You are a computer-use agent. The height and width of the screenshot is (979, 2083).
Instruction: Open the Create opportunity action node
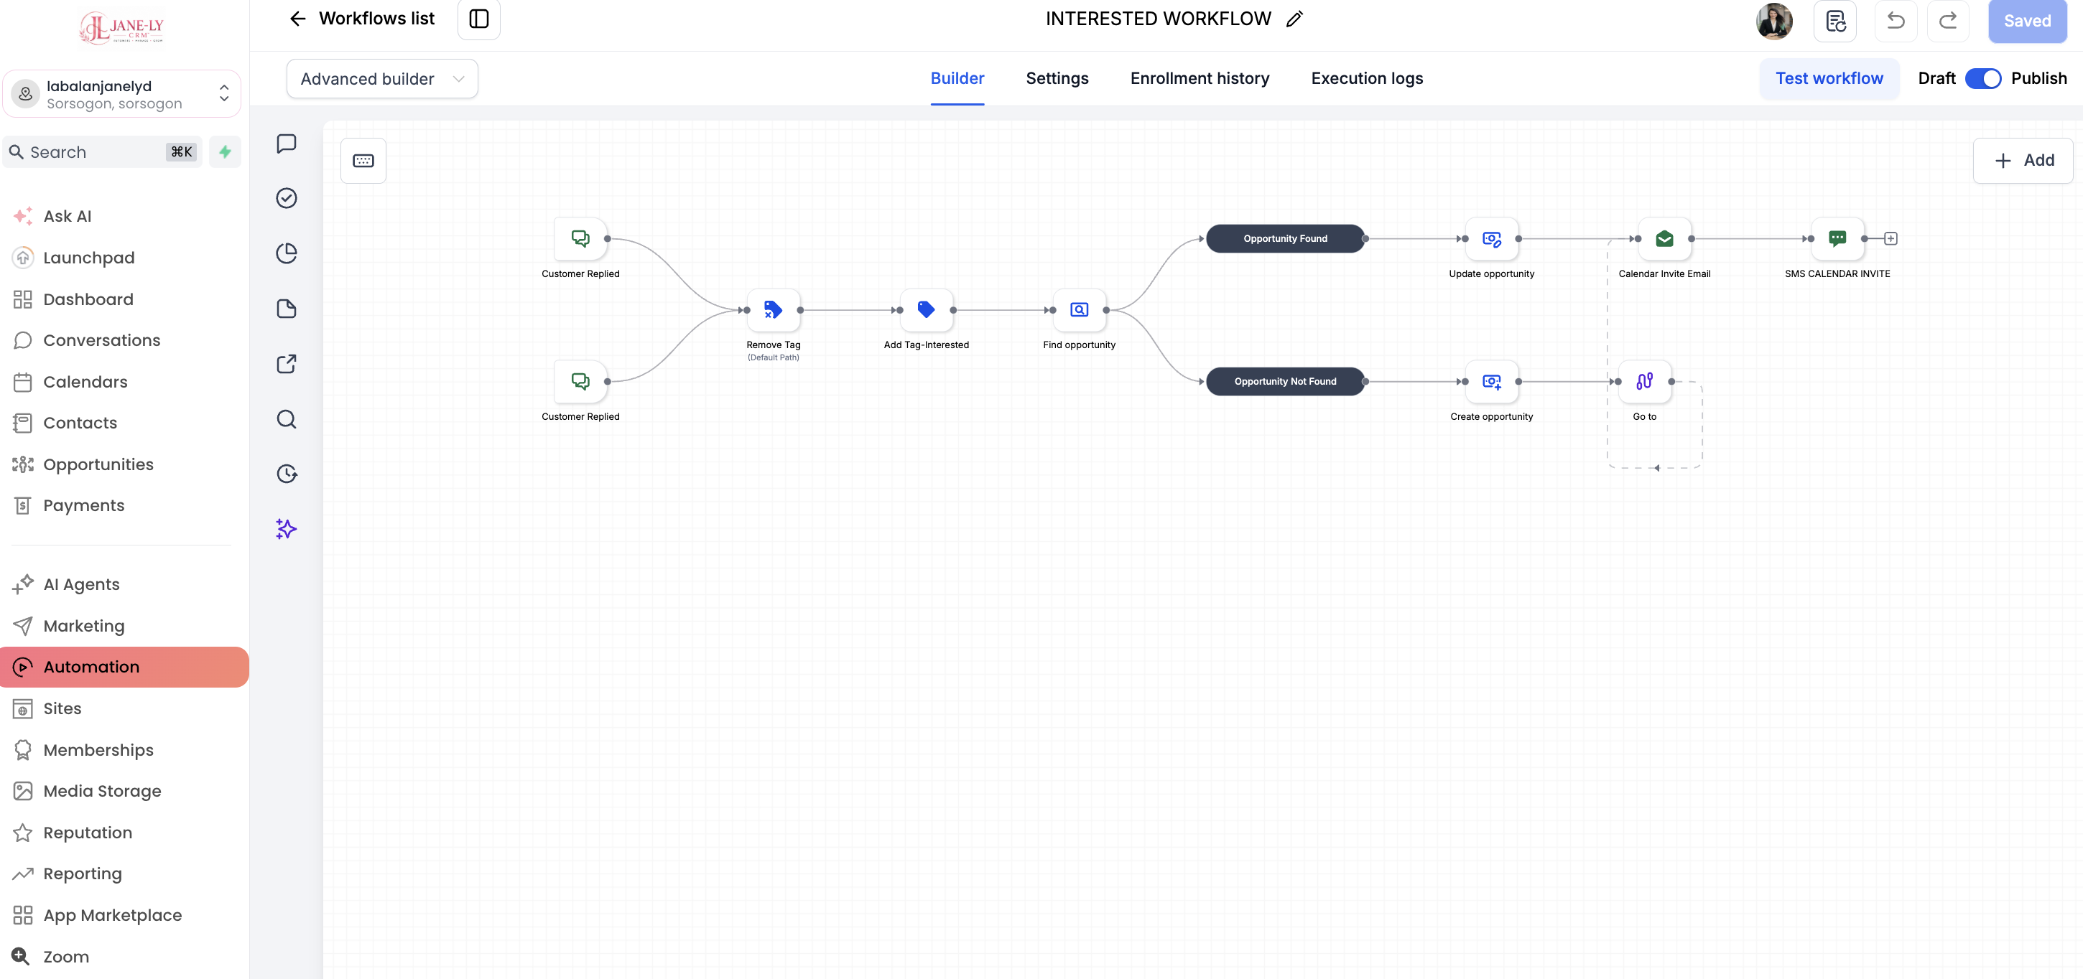pyautogui.click(x=1491, y=381)
